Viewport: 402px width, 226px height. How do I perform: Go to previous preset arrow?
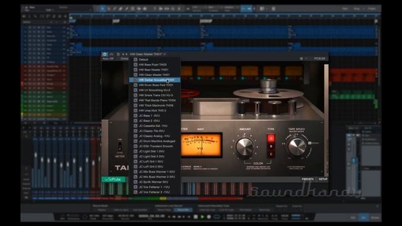[123, 55]
